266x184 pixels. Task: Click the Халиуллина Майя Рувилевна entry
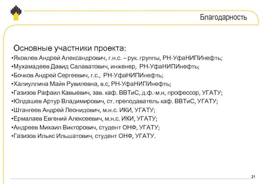(91, 84)
